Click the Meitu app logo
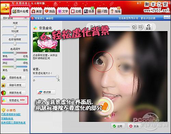The image size is (171, 134). coord(5,8)
